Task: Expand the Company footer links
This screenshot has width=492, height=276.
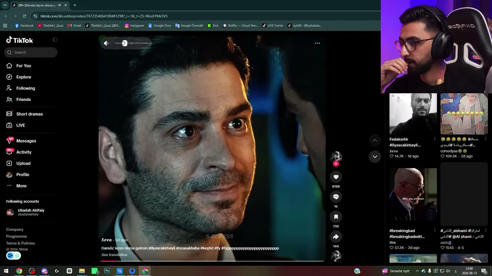Action: coord(15,230)
